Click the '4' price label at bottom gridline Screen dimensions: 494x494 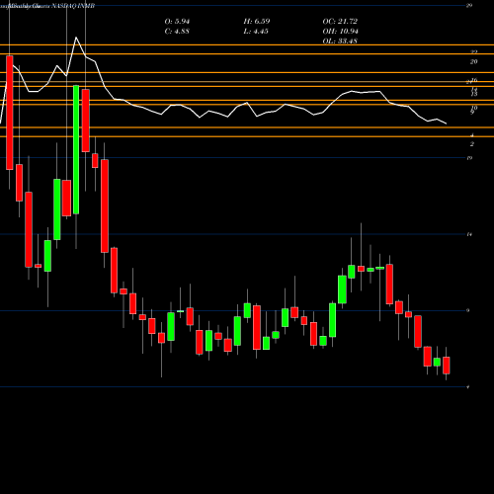[468, 387]
